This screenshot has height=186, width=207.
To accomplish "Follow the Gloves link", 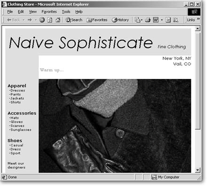I will [x=16, y=122].
